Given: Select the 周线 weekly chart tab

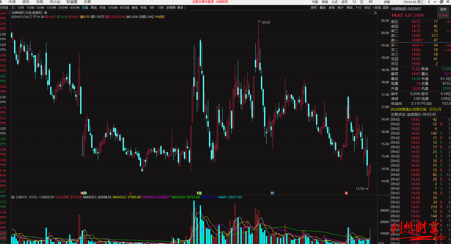Looking at the screenshot, I should (x=94, y=8).
